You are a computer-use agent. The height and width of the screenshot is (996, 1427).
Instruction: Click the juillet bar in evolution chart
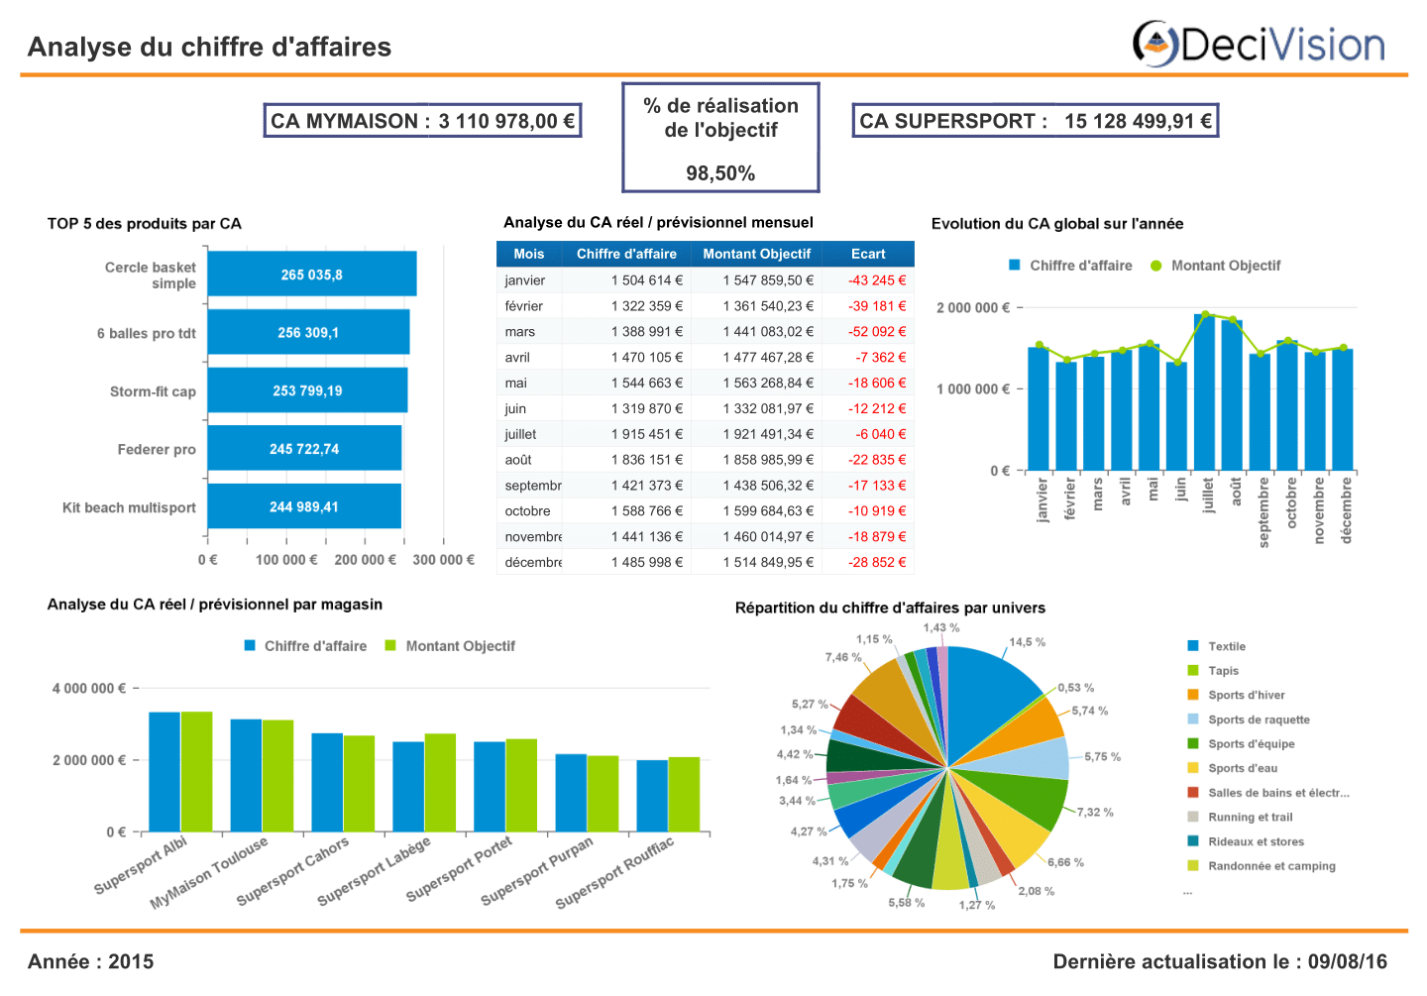click(1204, 392)
